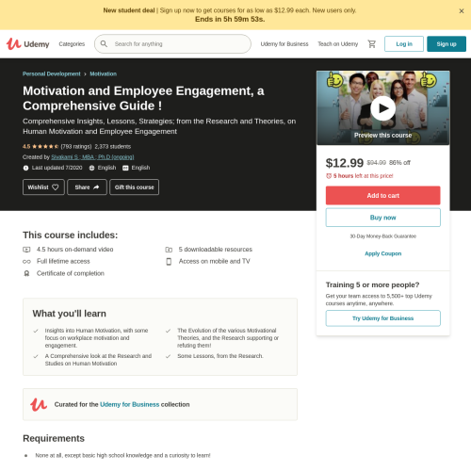471x471 pixels.
Task: Open Udemy for Business in header
Action: pyautogui.click(x=284, y=44)
